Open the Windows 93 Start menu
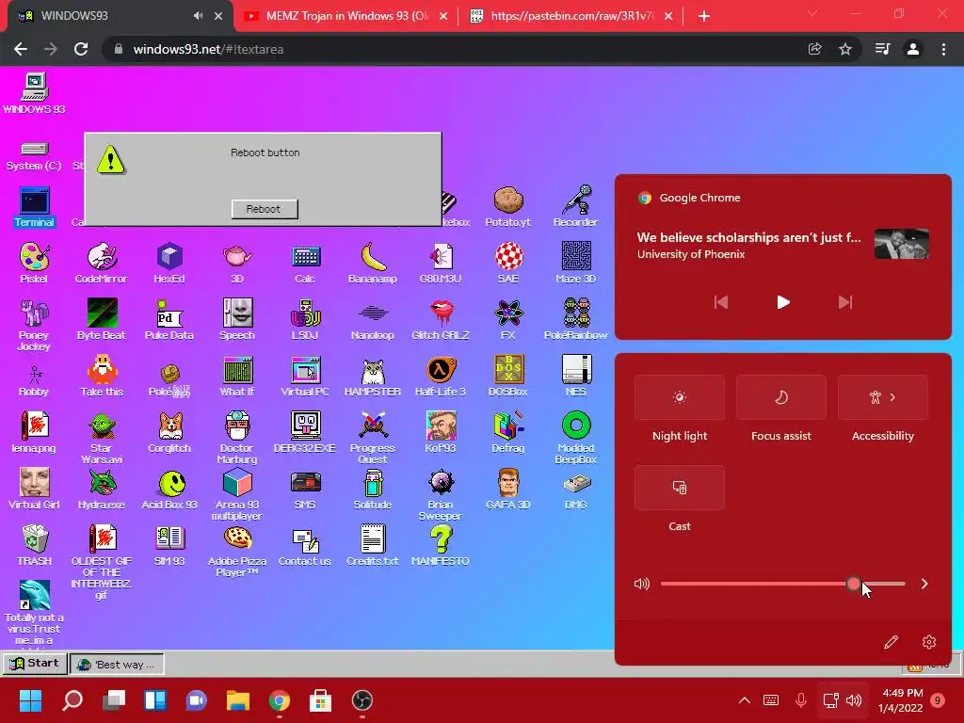The width and height of the screenshot is (964, 723). [35, 664]
